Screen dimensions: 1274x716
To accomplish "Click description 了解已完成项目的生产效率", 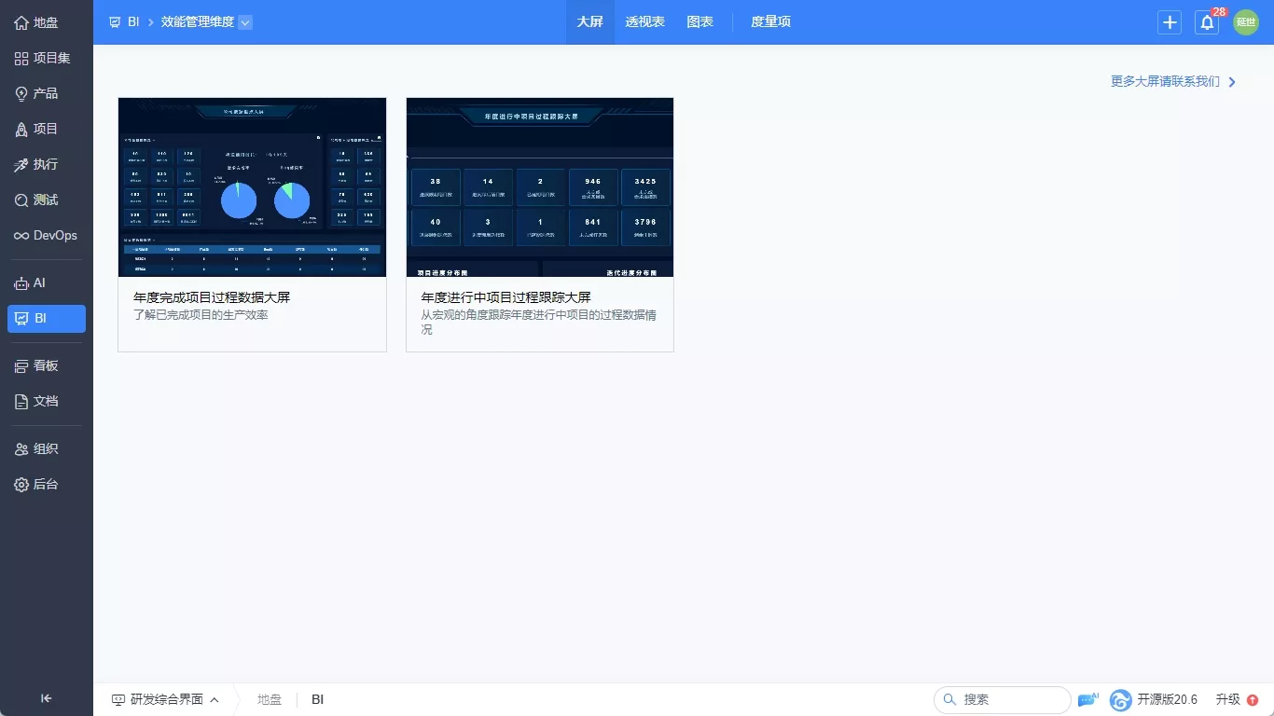I will [201, 315].
